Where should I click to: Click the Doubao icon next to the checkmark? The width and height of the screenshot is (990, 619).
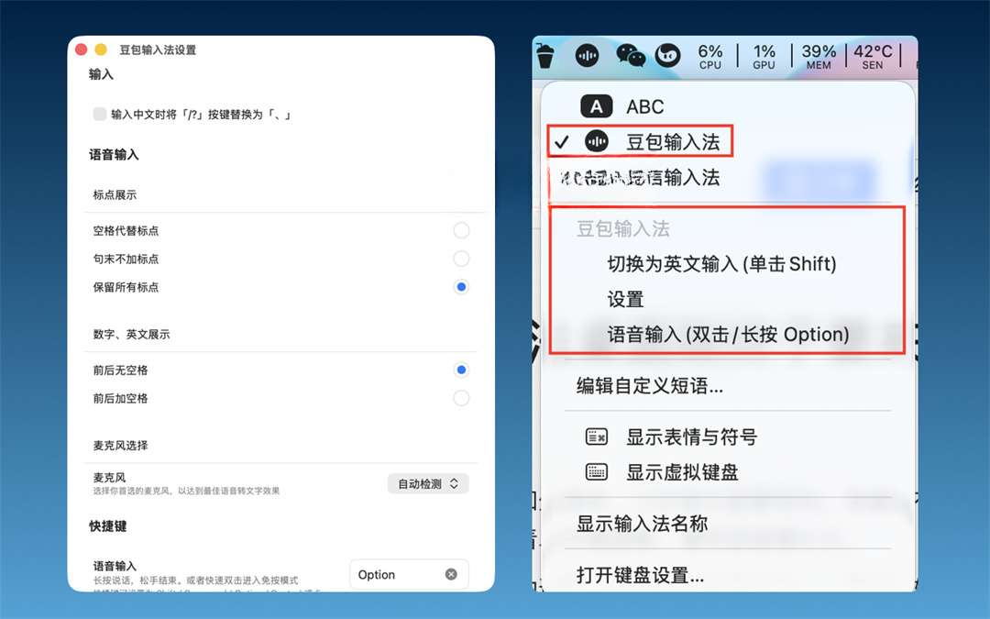tap(597, 141)
